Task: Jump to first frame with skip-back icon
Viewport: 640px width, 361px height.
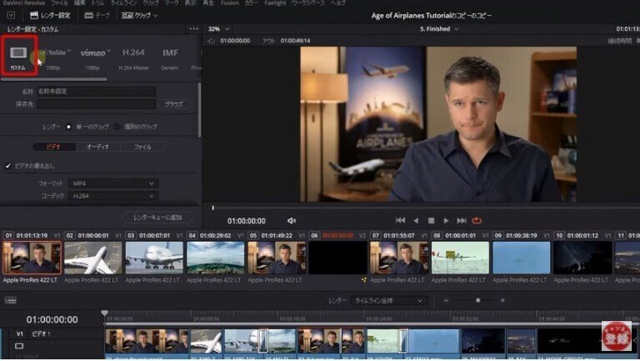Action: coord(401,221)
